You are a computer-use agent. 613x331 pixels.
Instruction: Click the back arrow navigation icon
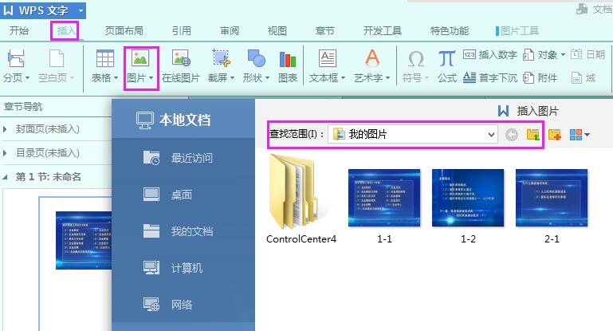tap(511, 135)
